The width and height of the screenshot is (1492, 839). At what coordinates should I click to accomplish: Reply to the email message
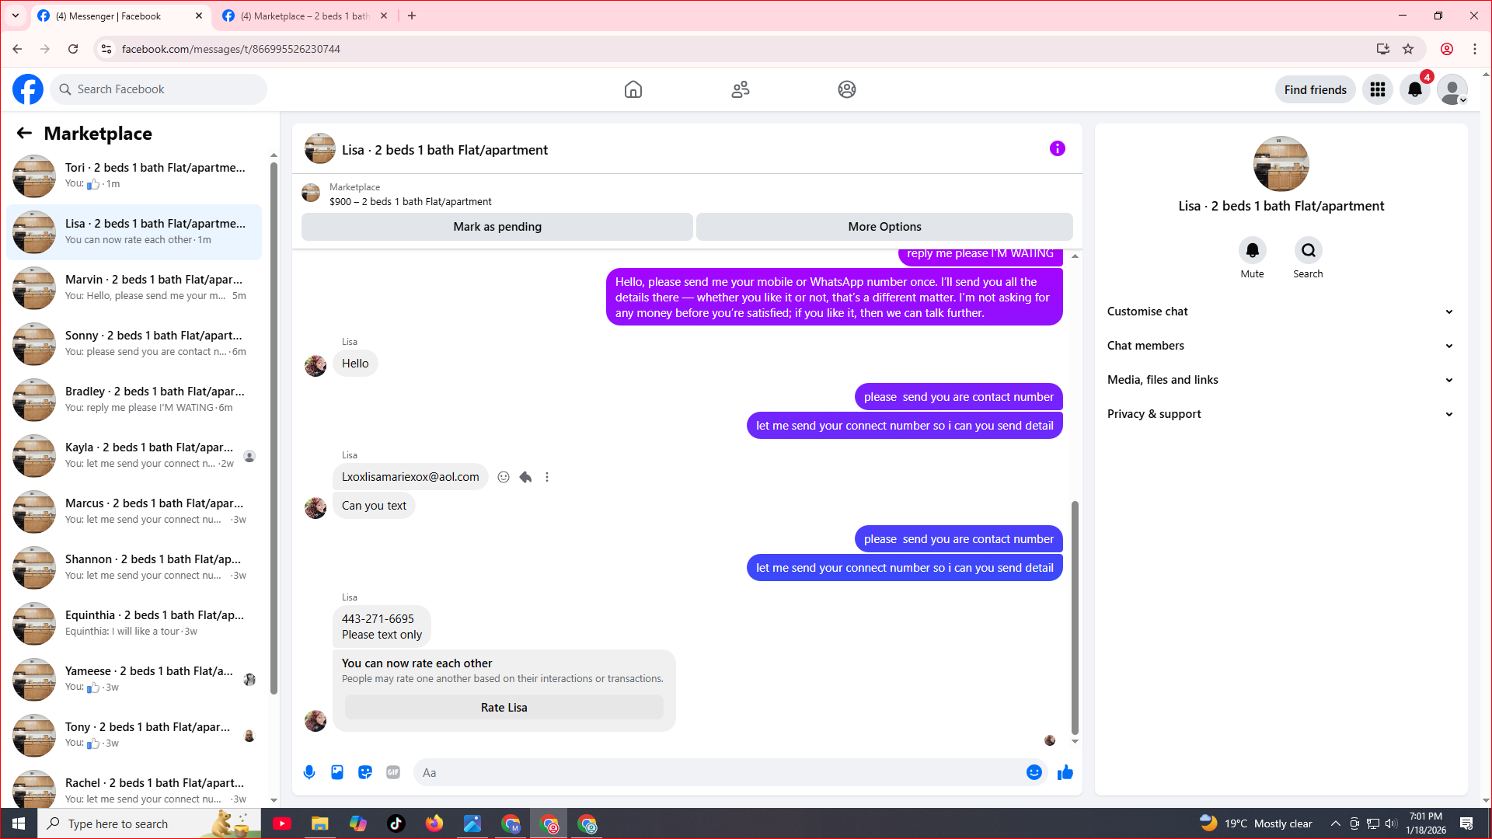525,477
